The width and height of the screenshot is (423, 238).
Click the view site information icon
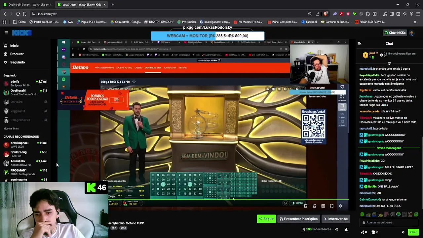tap(33, 14)
